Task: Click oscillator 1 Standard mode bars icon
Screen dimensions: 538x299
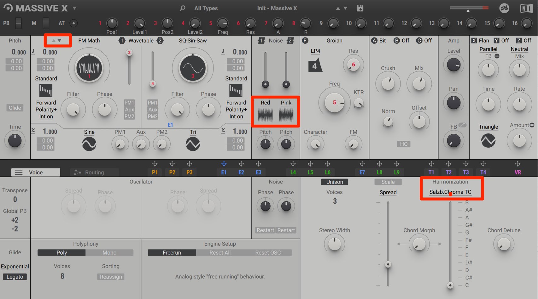Action: click(x=46, y=91)
